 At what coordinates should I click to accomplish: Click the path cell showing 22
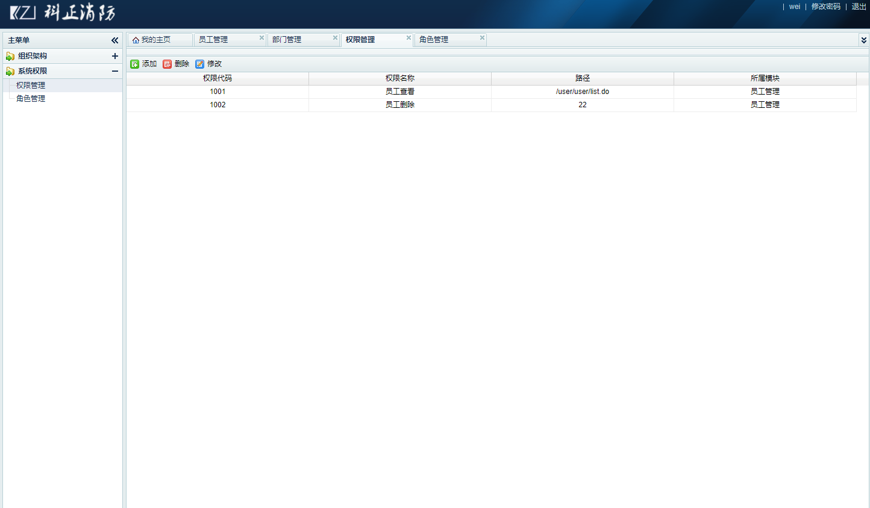click(583, 105)
